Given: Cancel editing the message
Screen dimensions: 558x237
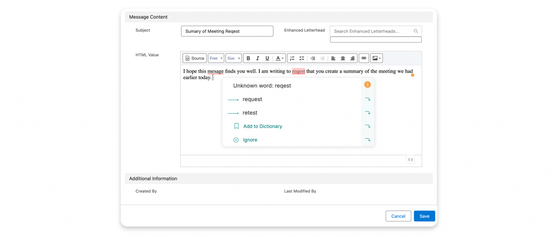Looking at the screenshot, I should [x=398, y=216].
